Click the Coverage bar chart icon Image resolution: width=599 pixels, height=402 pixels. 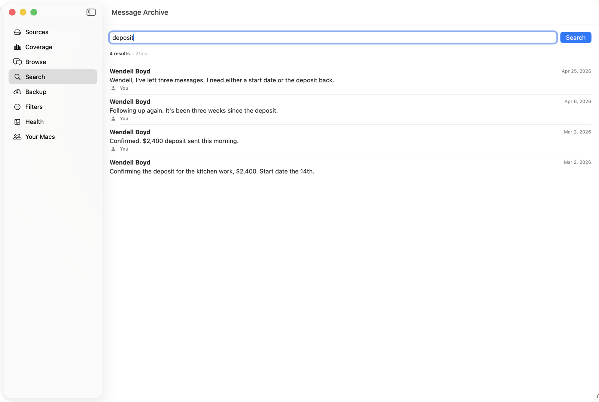point(17,47)
